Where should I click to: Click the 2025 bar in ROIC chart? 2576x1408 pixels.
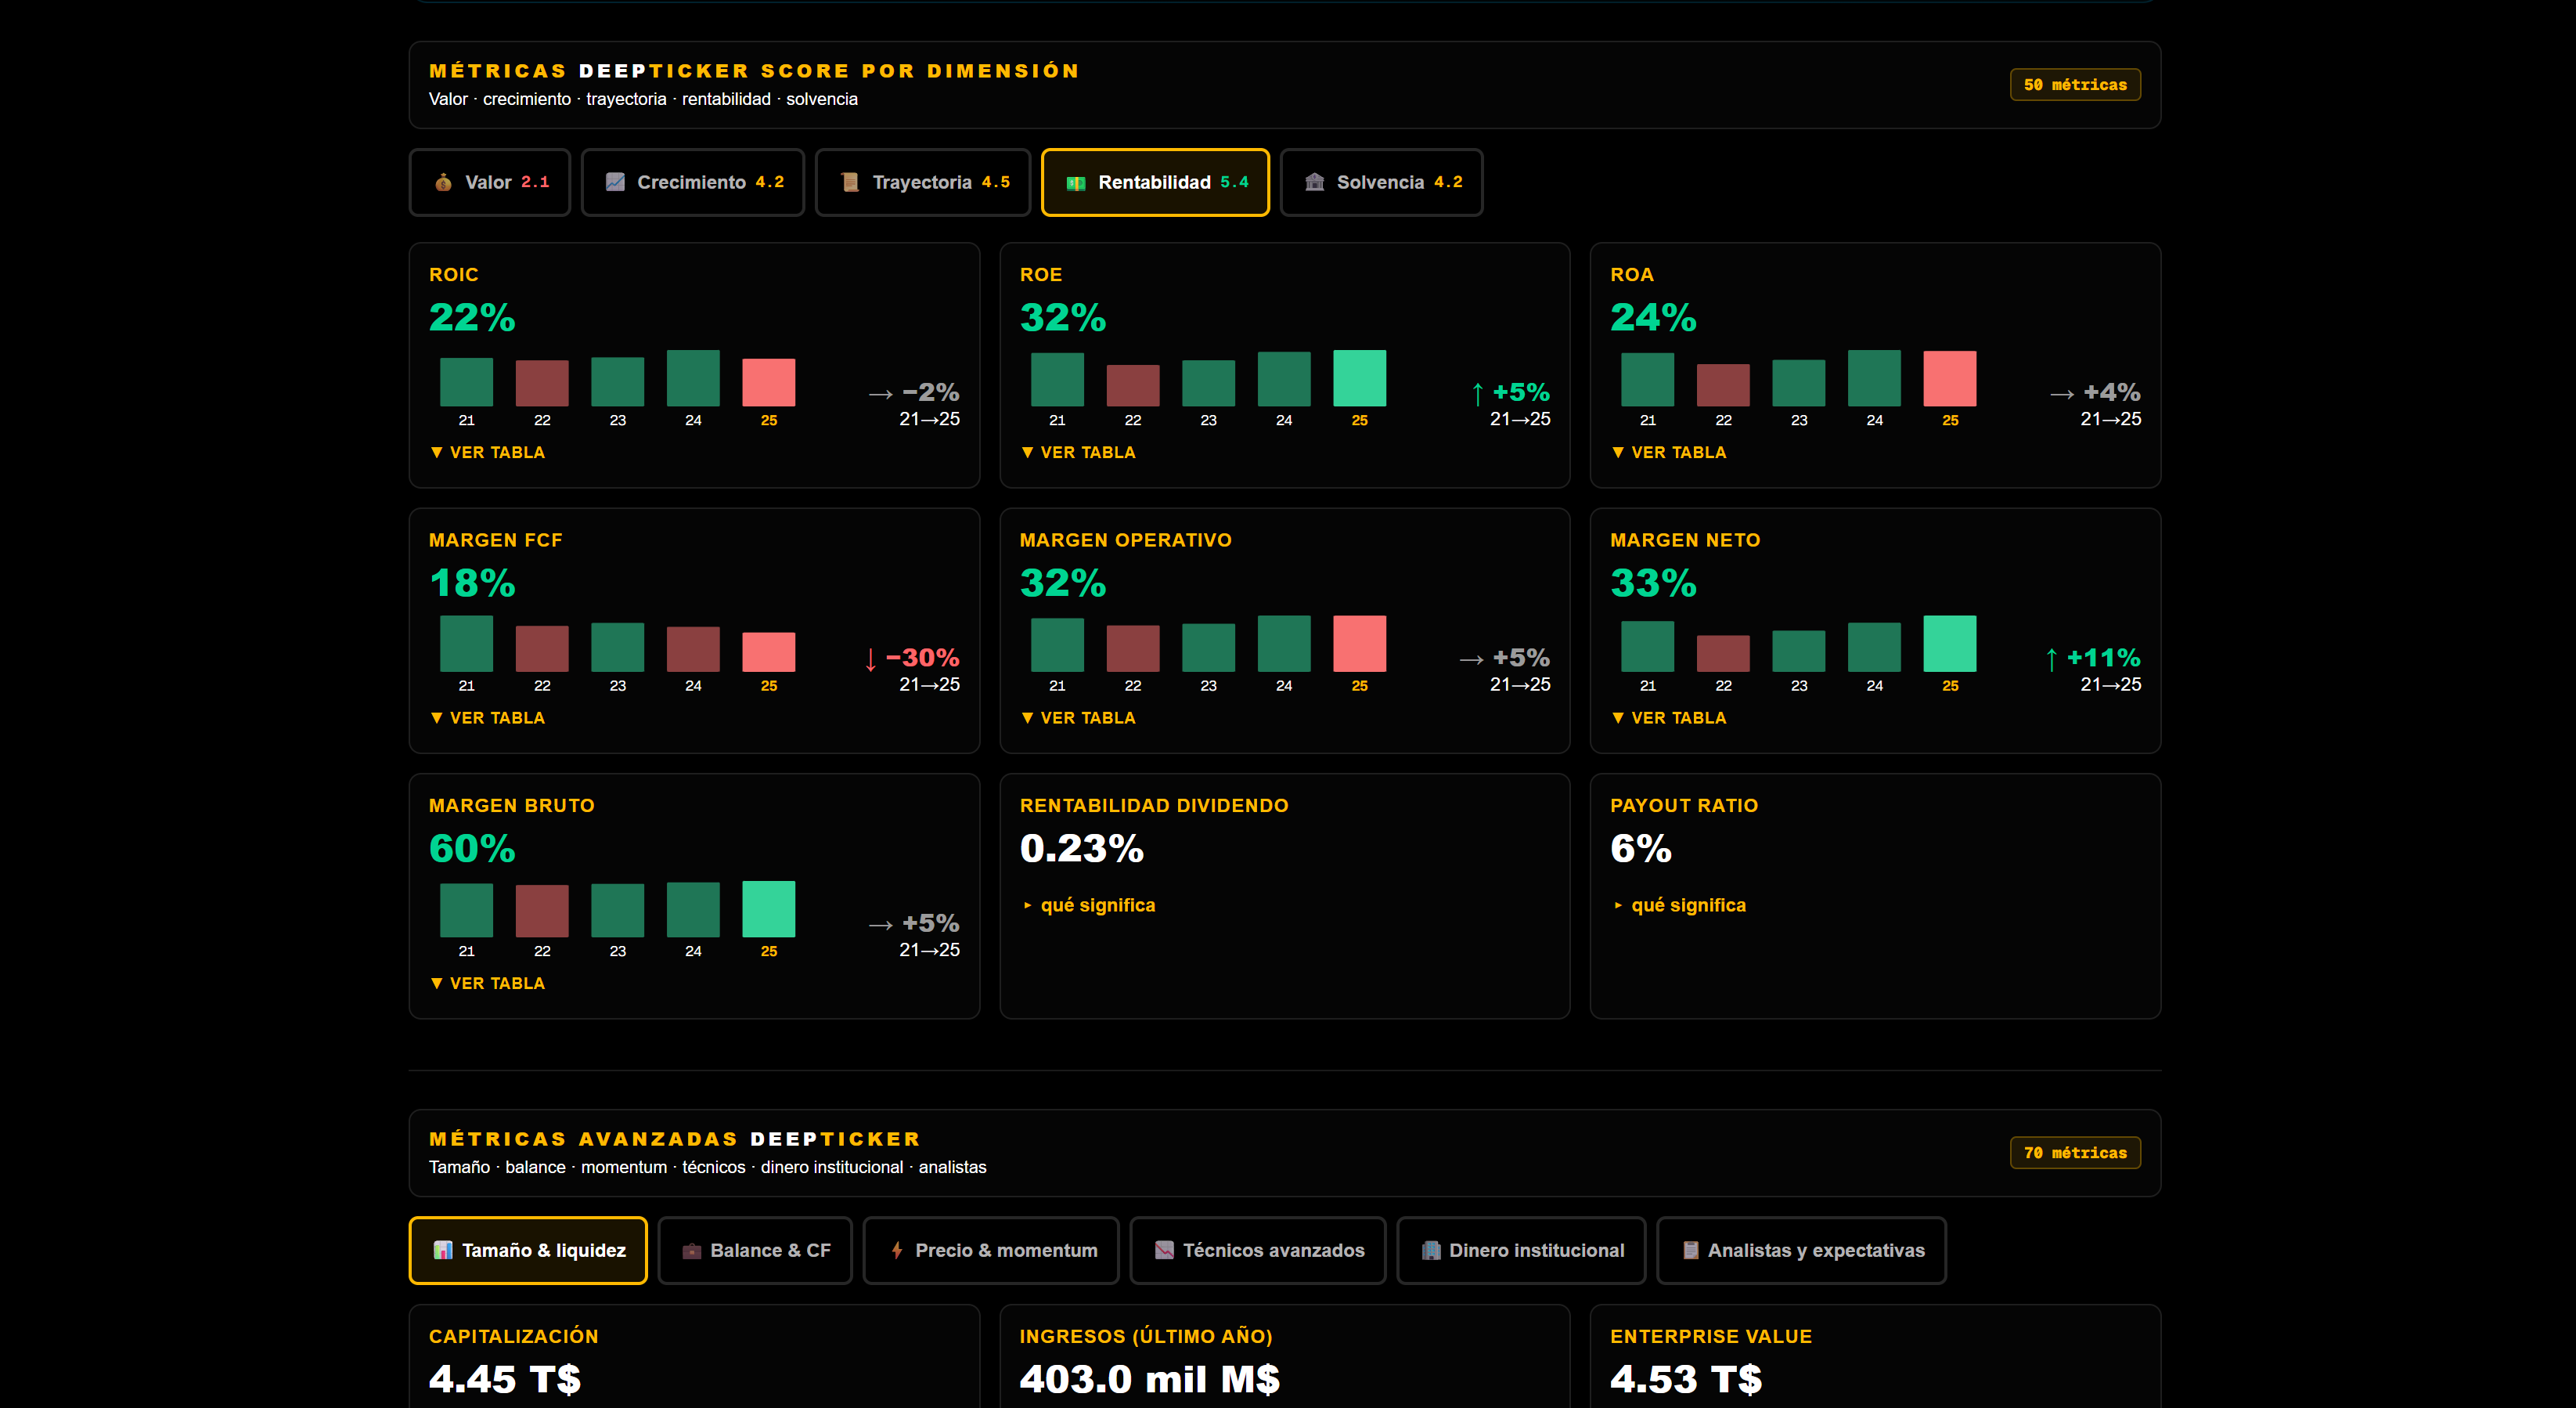coord(769,382)
